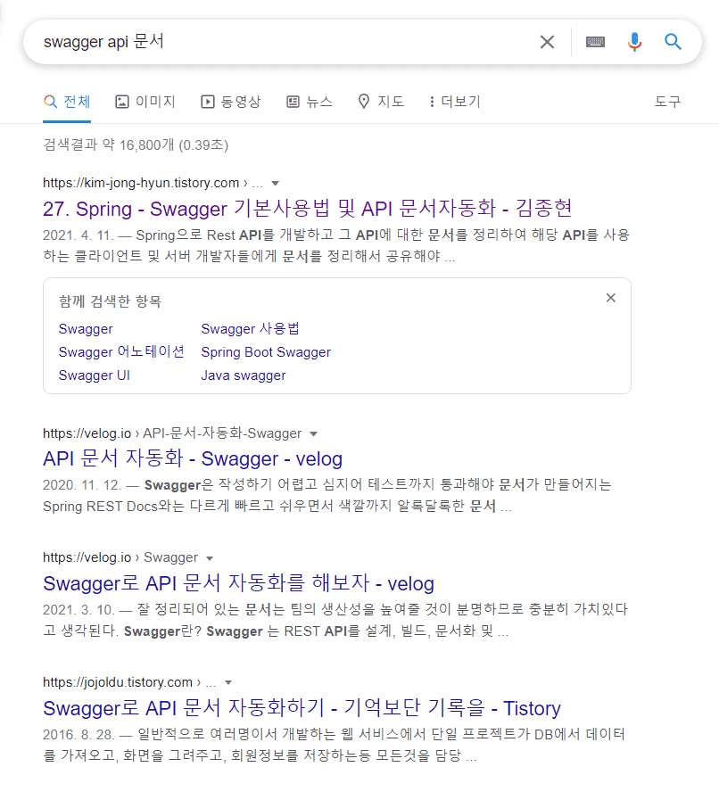Click the '함께 검색한 항목' heading
Screen dimensions: 719x800
[x=111, y=301]
